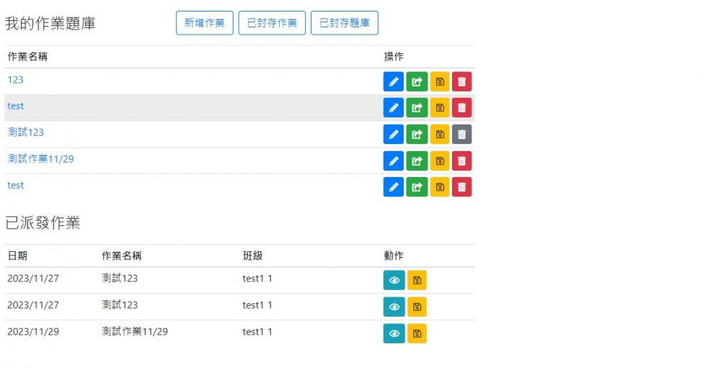View the dispatched 2023/11/29 assignment via eye icon
This screenshot has width=721, height=375.
click(394, 333)
